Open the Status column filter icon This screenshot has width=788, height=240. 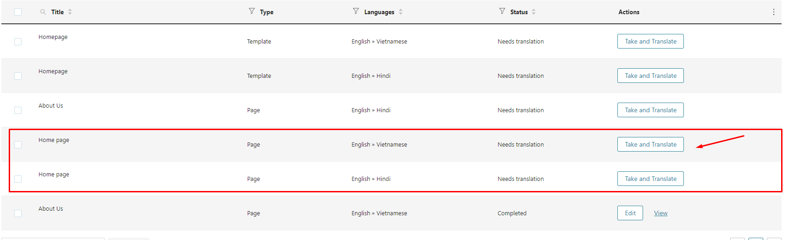click(502, 11)
